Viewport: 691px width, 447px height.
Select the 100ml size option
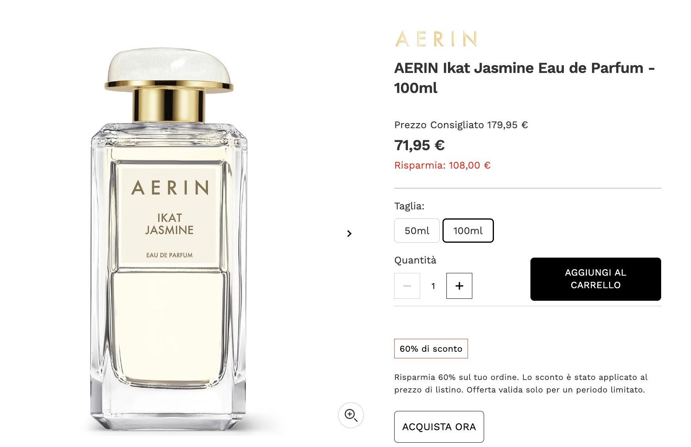tap(468, 231)
